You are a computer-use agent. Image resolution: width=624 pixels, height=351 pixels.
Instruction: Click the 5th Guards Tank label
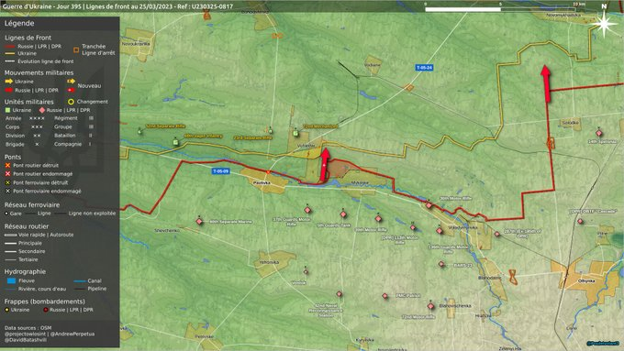[333, 225]
